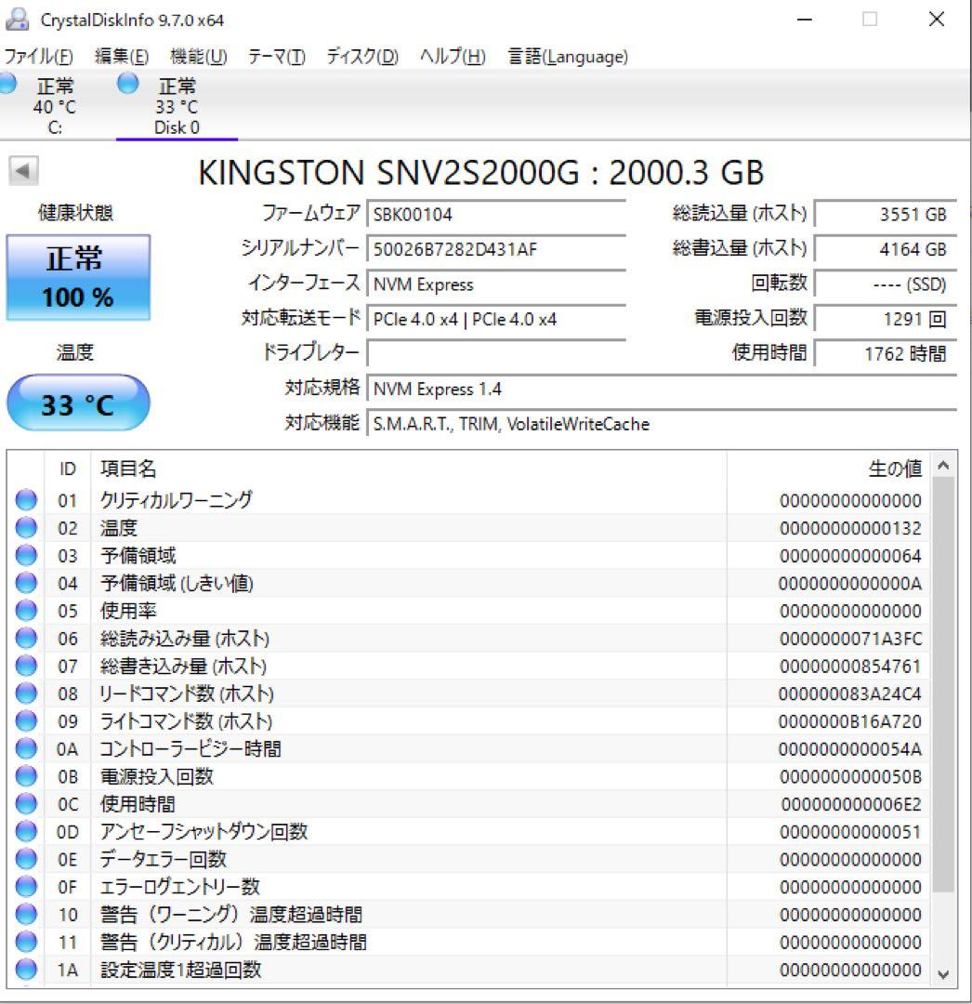Select raw value 00000000006E2
Image resolution: width=972 pixels, height=1004 pixels.
point(852,804)
